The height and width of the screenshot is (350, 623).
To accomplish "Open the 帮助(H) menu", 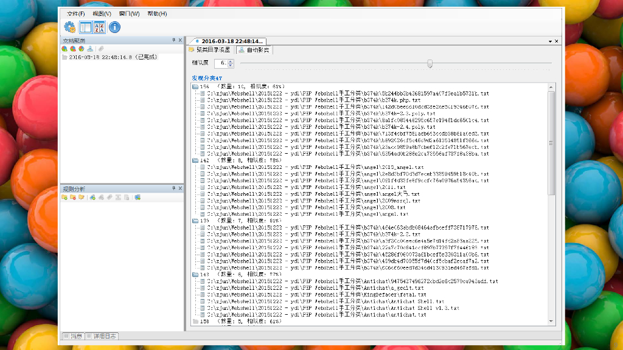I will click(x=157, y=13).
